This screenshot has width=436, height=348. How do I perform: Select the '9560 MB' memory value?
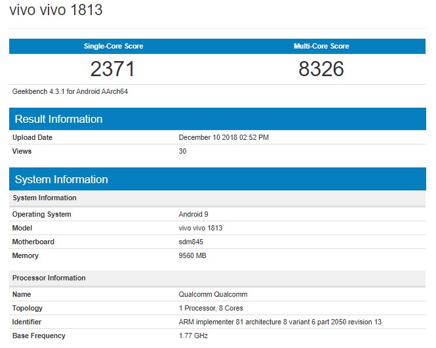[192, 255]
